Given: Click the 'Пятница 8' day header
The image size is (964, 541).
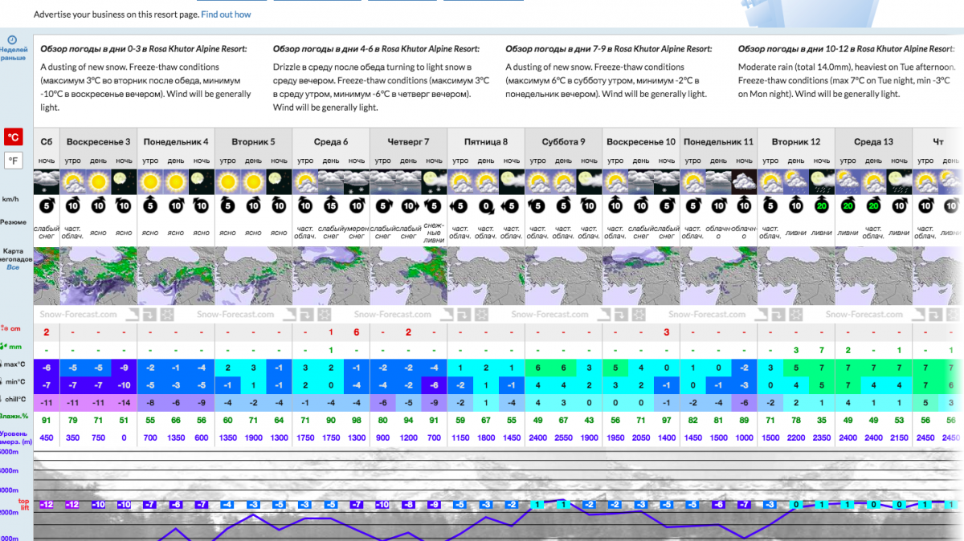Looking at the screenshot, I should (486, 142).
